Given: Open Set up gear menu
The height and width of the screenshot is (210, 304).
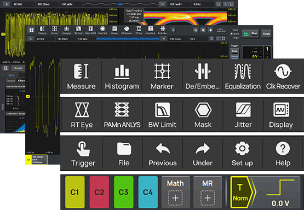Looking at the screenshot, I should 242,153.
